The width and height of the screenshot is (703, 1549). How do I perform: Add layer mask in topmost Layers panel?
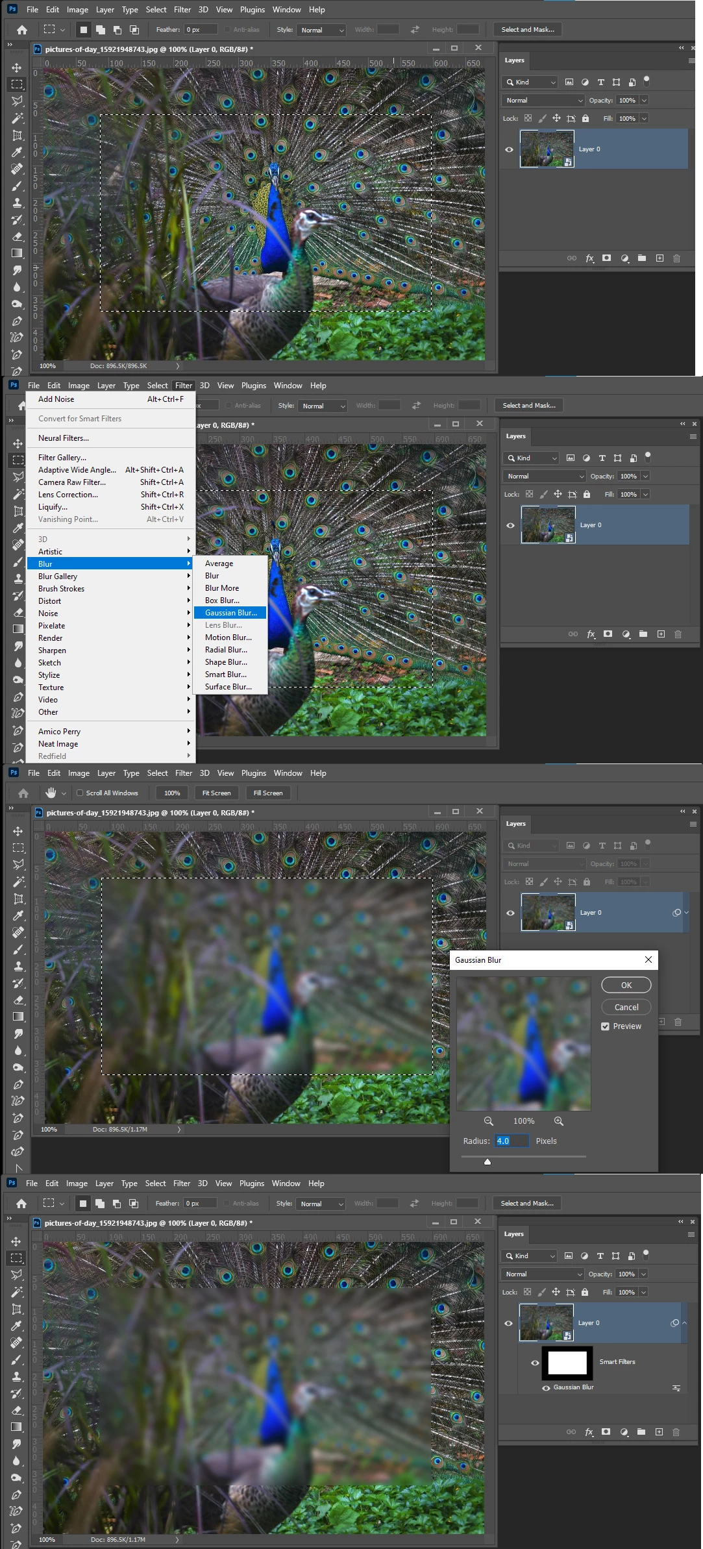click(606, 258)
